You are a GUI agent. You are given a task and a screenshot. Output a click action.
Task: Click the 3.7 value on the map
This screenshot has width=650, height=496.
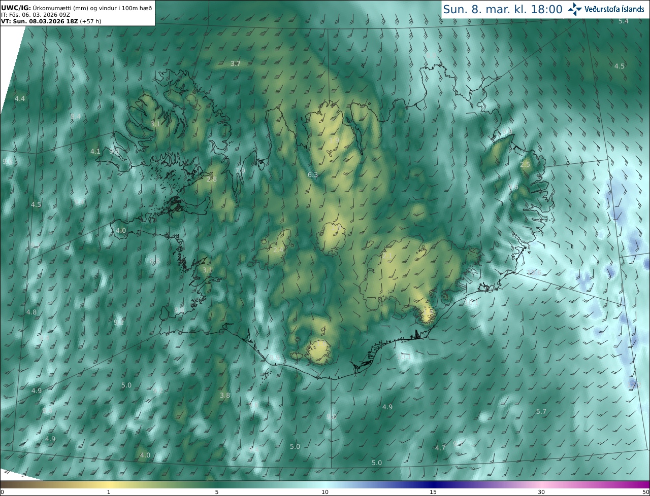(235, 63)
